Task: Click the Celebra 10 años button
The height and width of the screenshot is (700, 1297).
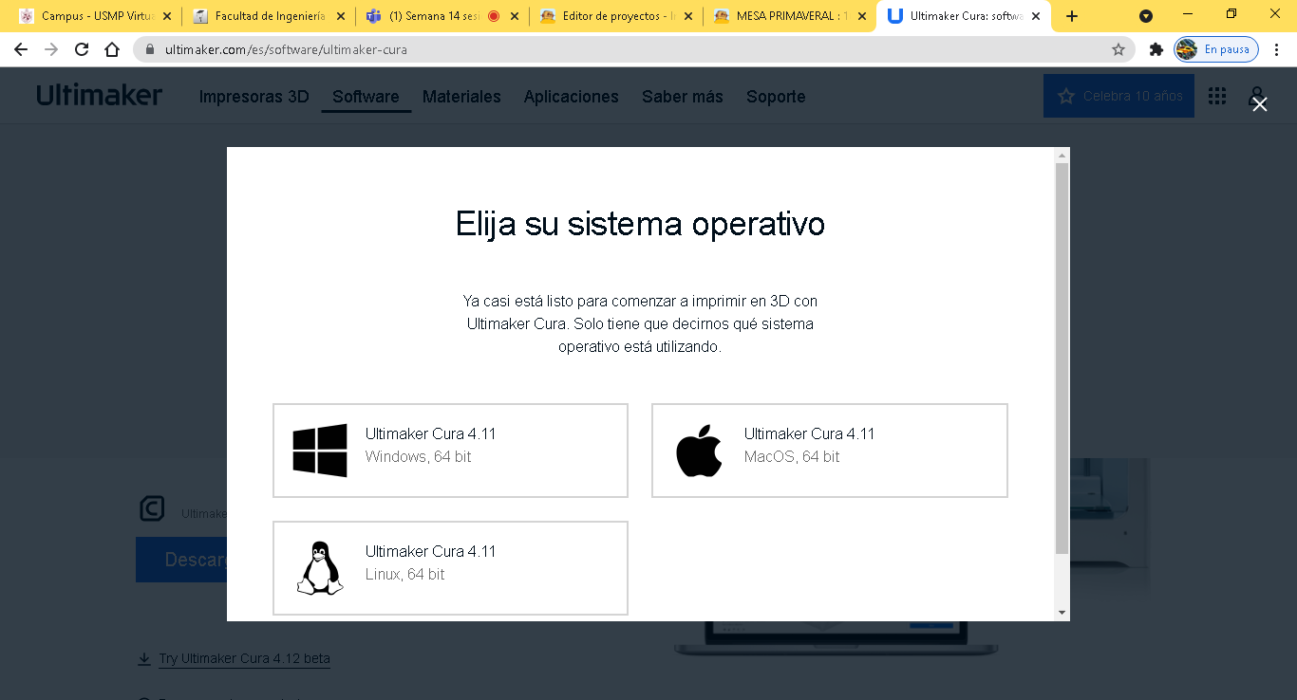Action: pos(1118,96)
